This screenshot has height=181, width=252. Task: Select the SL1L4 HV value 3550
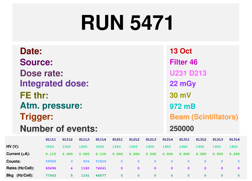101,147
